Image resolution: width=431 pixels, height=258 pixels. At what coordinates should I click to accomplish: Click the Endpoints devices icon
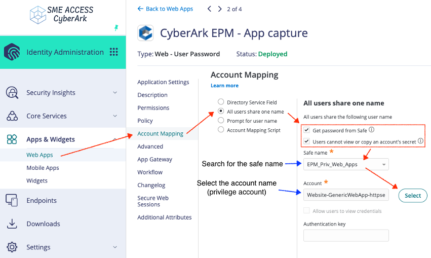click(12, 200)
